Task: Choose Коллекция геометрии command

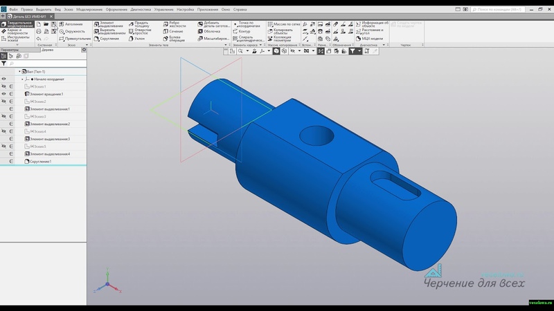Action: (x=280, y=39)
